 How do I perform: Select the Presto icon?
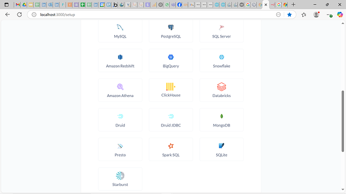point(120,146)
